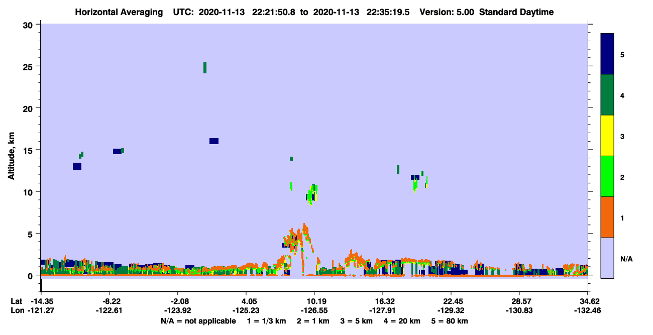653x335 pixels.
Task: Click longitude label '-125.23'
Action: [246, 310]
